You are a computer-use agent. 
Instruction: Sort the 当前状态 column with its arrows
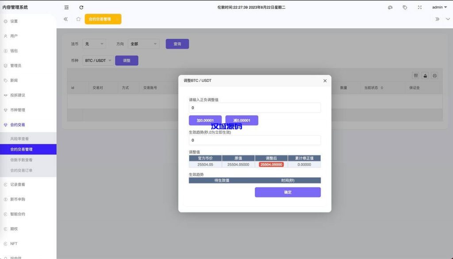(x=383, y=88)
